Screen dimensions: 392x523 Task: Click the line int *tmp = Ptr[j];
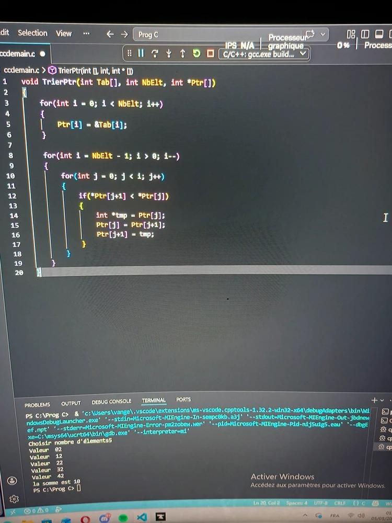(130, 215)
